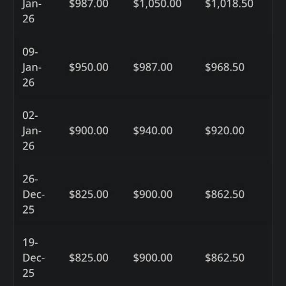Select the $920.00 price value
This screenshot has height=286, width=286.
point(225,131)
